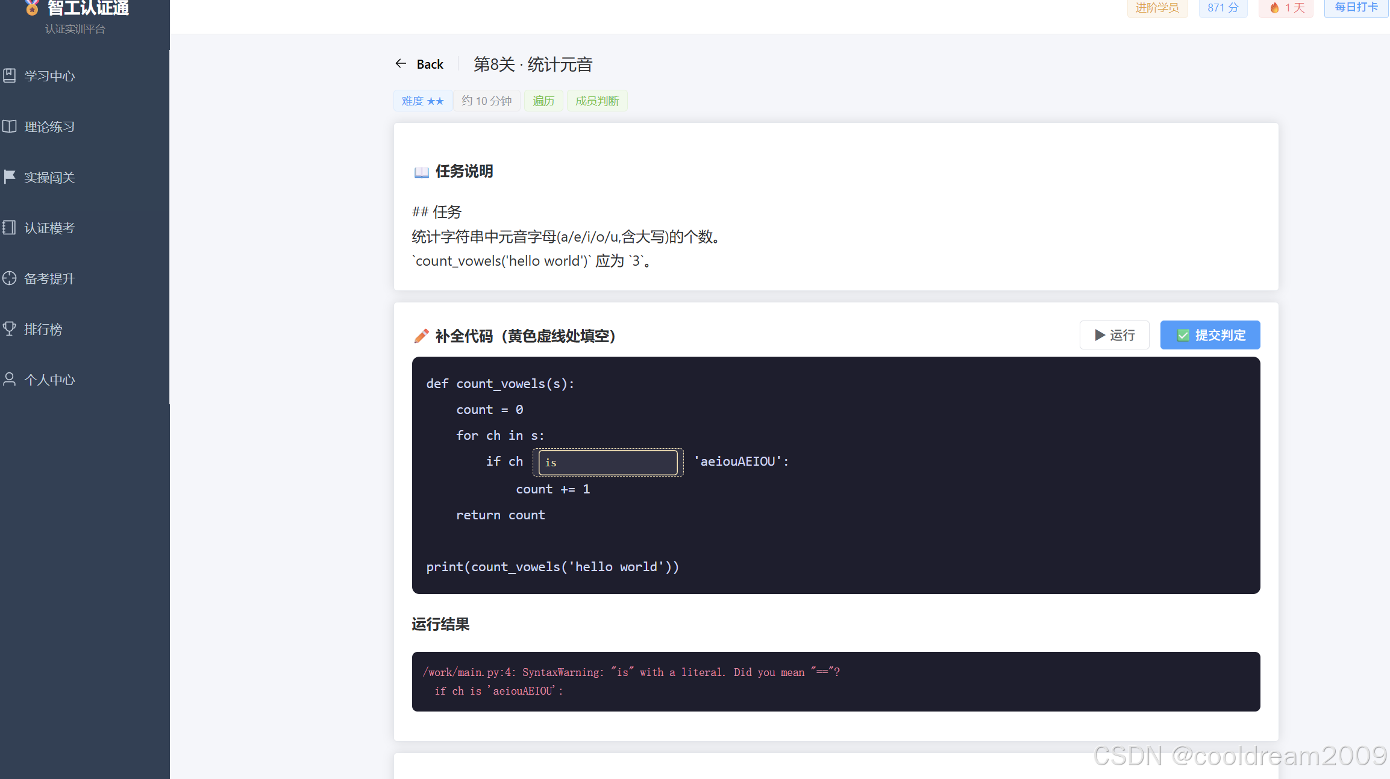1390x779 pixels.
Task: Click the task description sentence about 元音字母
Action: coord(566,237)
